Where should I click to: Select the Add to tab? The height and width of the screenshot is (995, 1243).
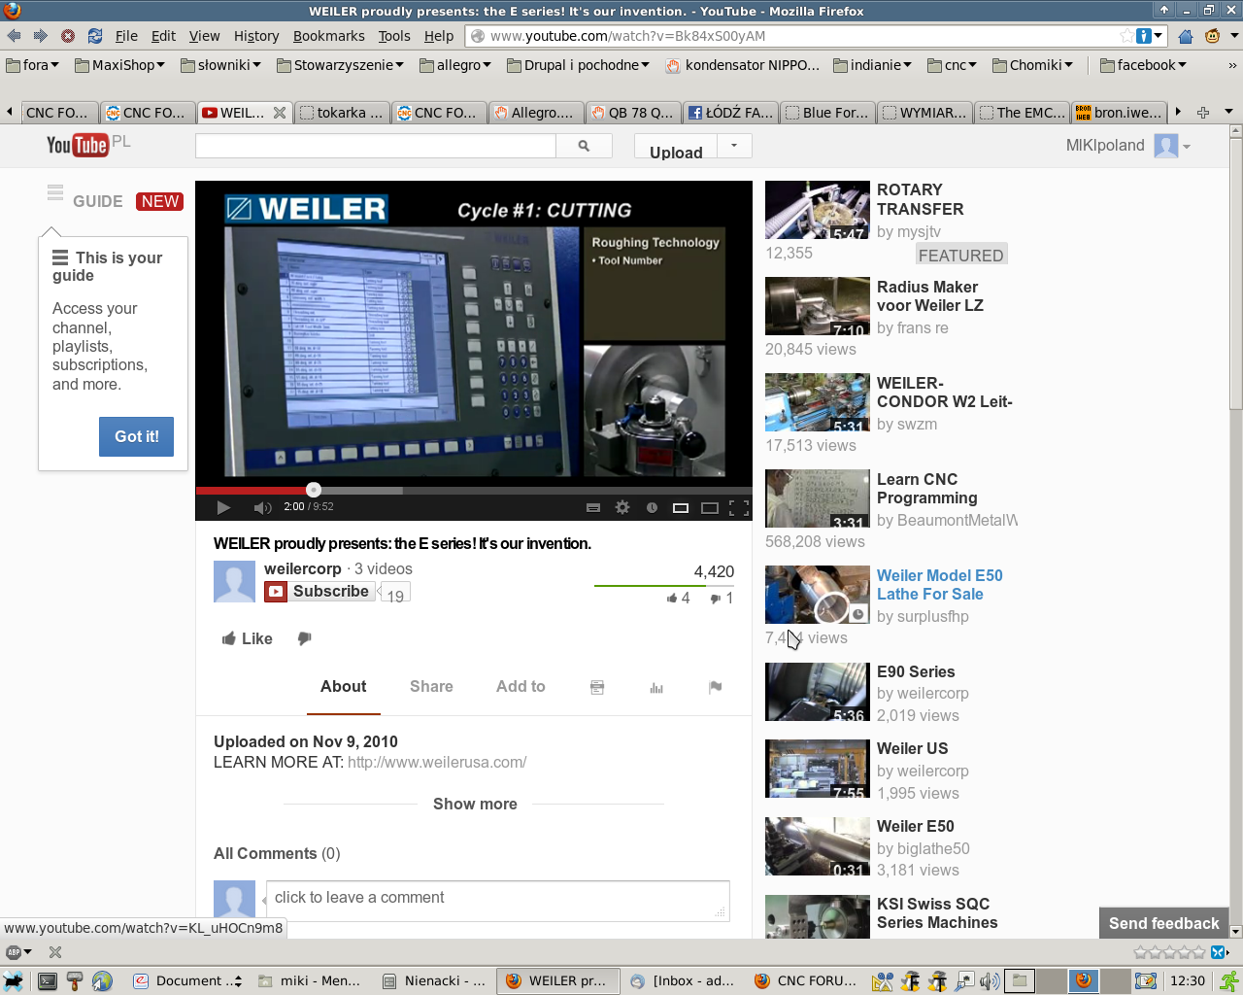click(x=521, y=686)
